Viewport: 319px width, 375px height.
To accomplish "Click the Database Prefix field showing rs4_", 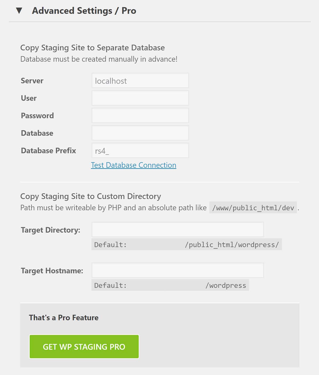I will click(x=140, y=151).
